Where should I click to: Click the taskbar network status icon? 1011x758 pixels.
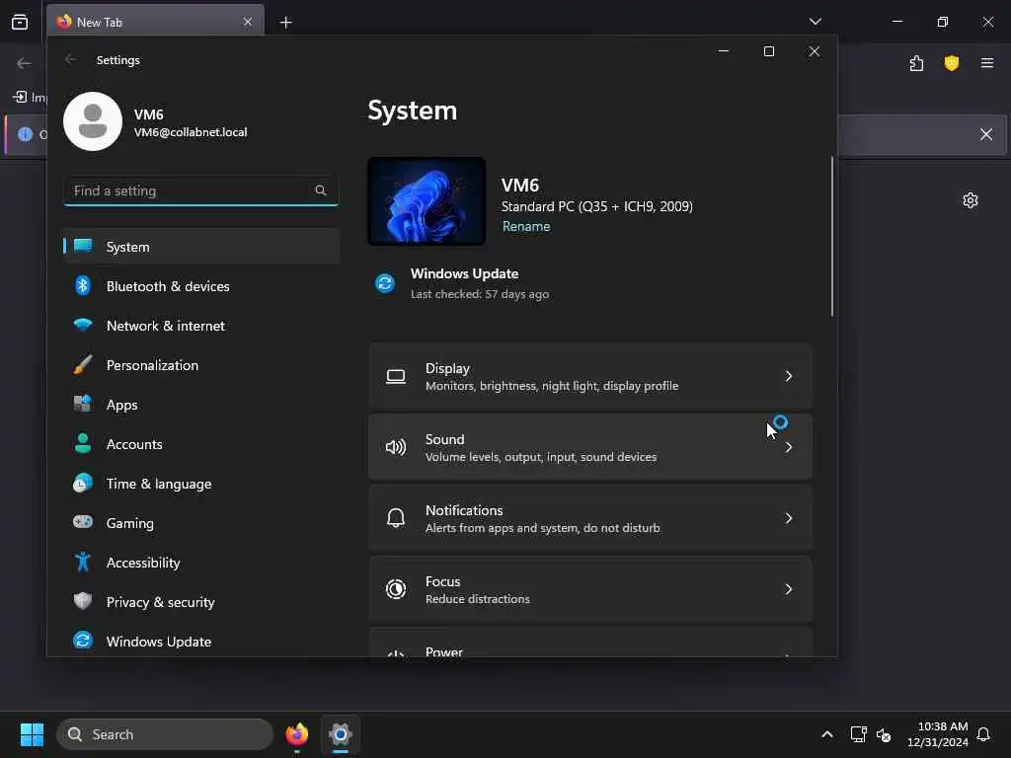point(858,734)
